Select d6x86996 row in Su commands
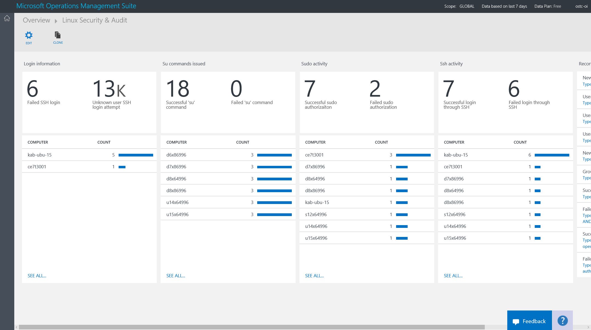Image resolution: width=591 pixels, height=330 pixels. (x=228, y=155)
